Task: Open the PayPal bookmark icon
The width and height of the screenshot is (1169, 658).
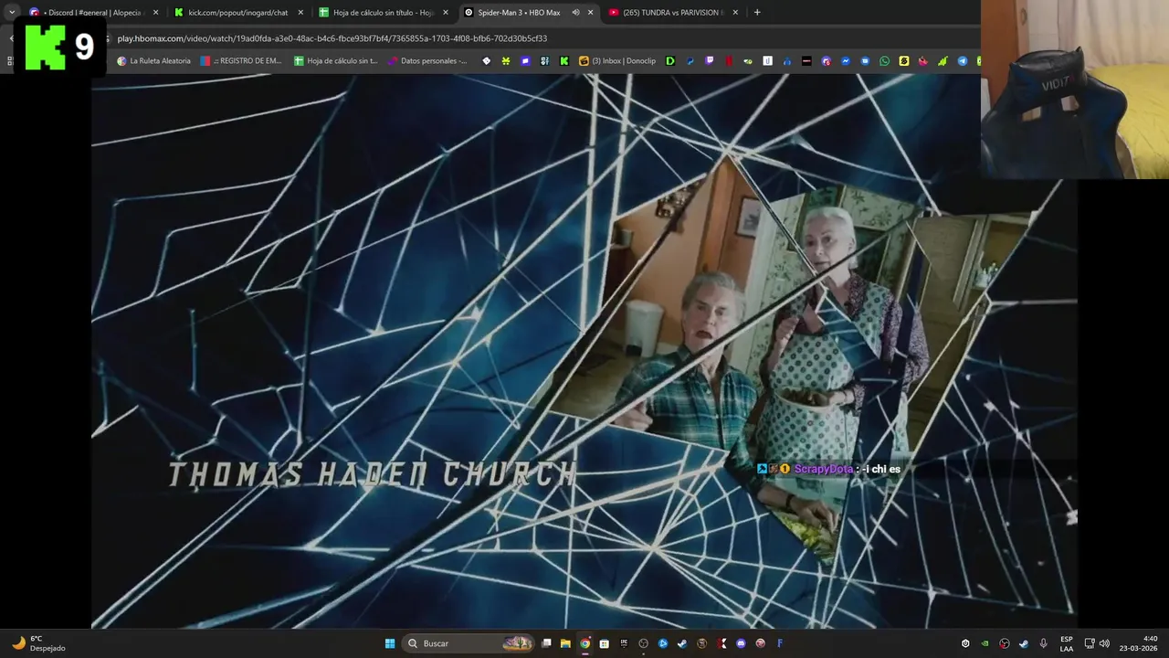Action: (690, 61)
